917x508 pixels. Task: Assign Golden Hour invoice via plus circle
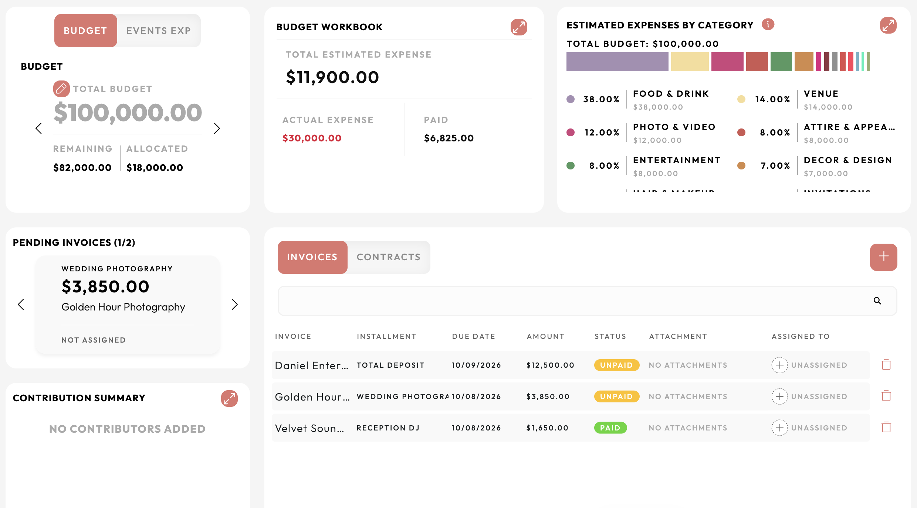(779, 397)
